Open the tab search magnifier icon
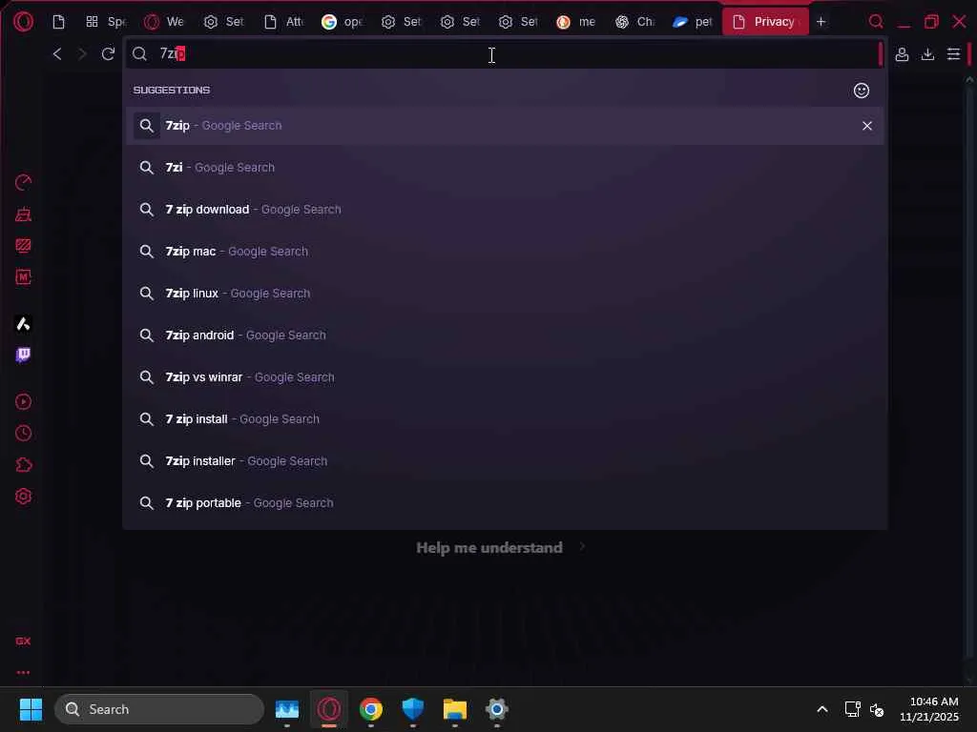This screenshot has height=732, width=977. [x=876, y=22]
